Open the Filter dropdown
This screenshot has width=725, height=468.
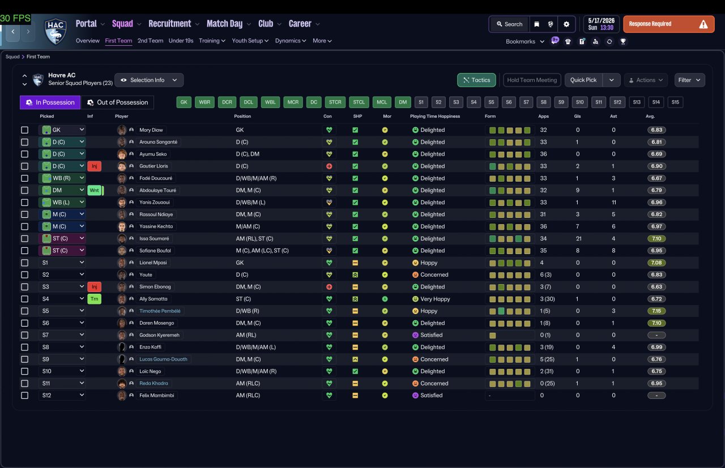point(689,80)
